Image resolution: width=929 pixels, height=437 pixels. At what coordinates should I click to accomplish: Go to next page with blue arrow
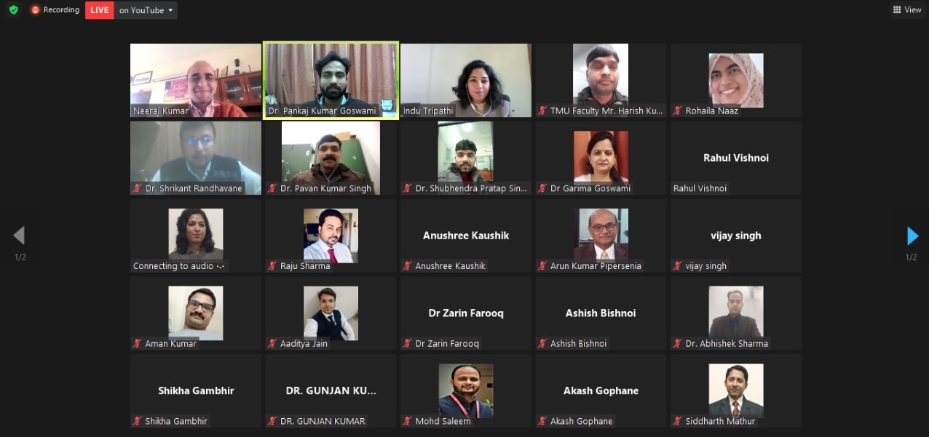pyautogui.click(x=912, y=236)
